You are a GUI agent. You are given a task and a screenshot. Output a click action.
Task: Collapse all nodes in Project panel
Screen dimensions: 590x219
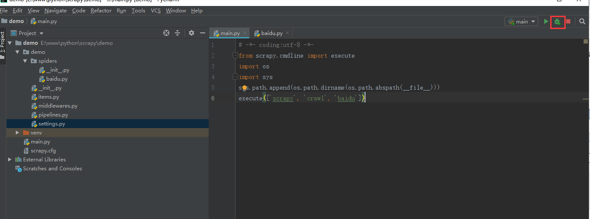click(177, 33)
